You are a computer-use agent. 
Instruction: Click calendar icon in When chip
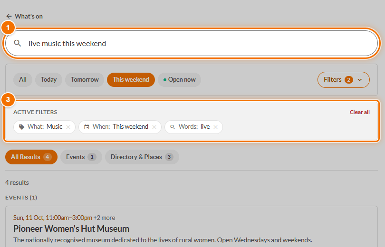pyautogui.click(x=87, y=127)
